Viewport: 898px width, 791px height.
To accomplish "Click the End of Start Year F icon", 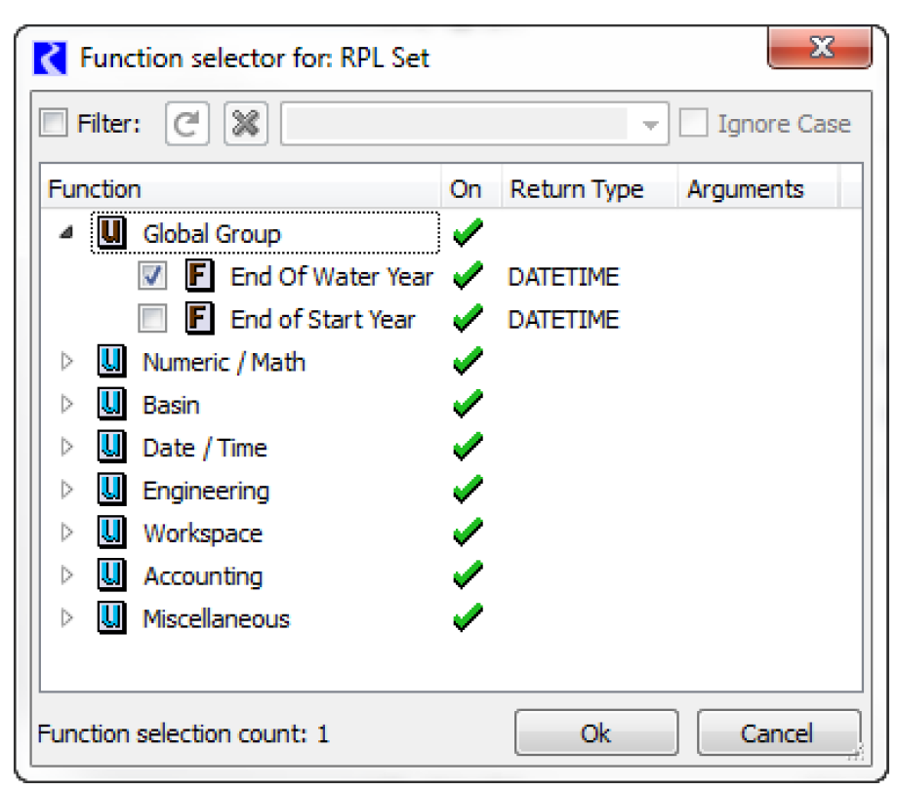I will coord(199,320).
